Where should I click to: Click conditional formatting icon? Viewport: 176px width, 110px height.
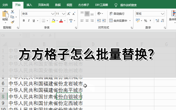click(173, 13)
